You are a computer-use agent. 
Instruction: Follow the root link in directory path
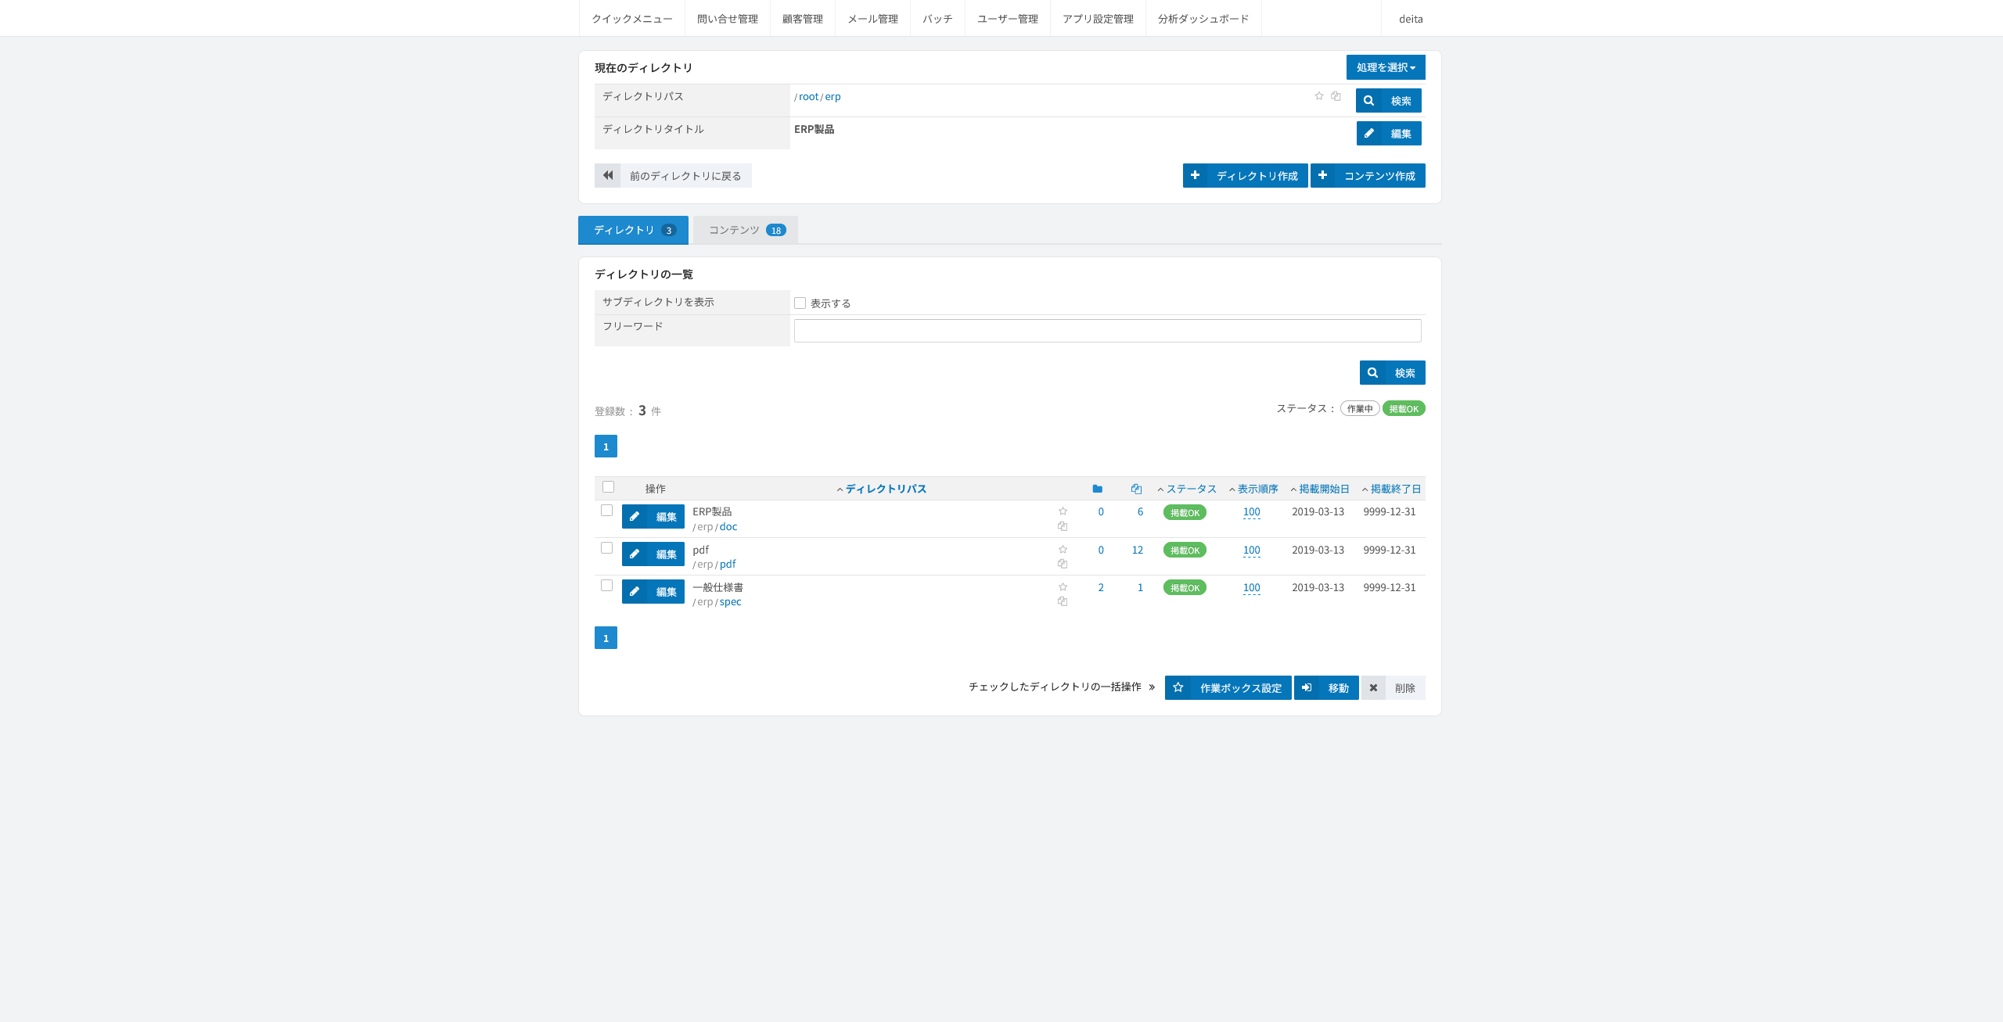pos(809,96)
